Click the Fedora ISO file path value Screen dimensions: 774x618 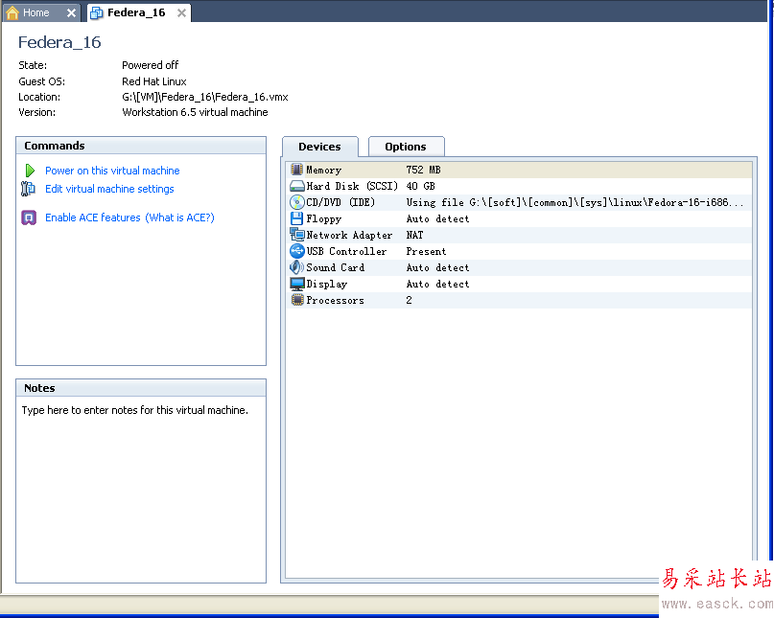[x=575, y=202]
